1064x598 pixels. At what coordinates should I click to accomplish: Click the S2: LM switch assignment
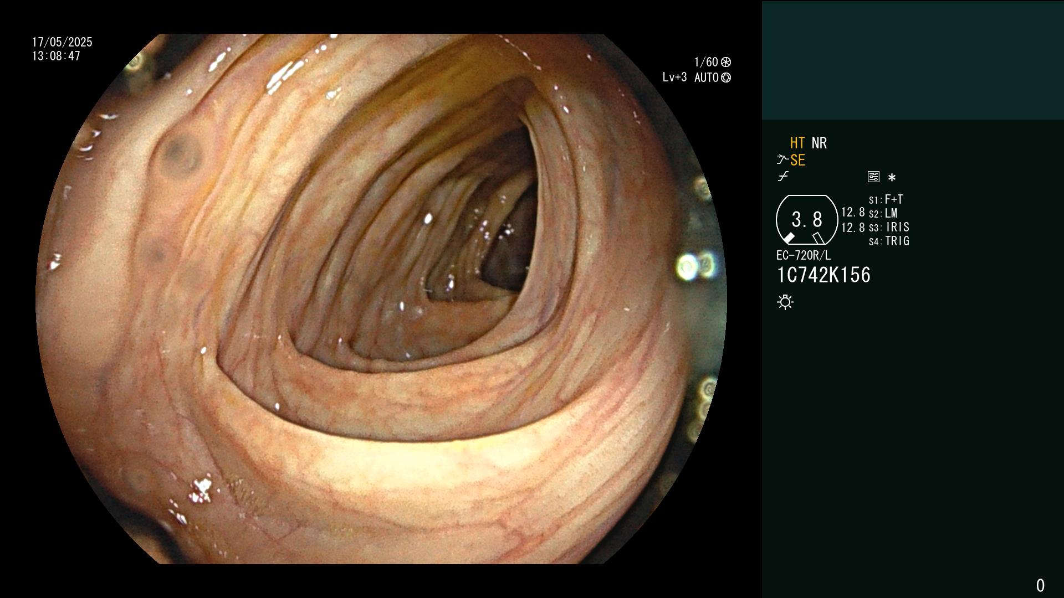coord(883,213)
